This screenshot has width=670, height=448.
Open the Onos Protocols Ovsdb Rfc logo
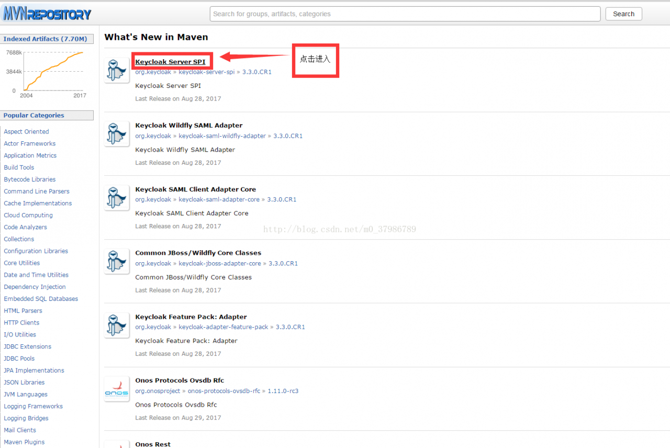[x=117, y=389]
